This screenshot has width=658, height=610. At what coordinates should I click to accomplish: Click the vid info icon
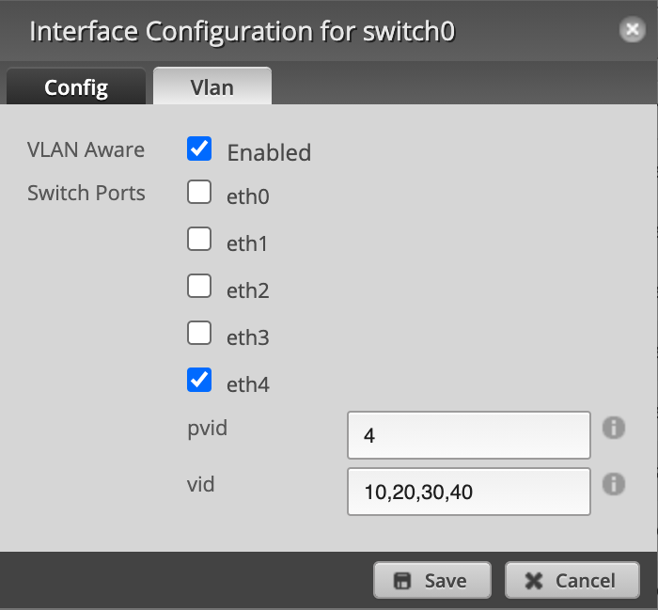[x=614, y=484]
